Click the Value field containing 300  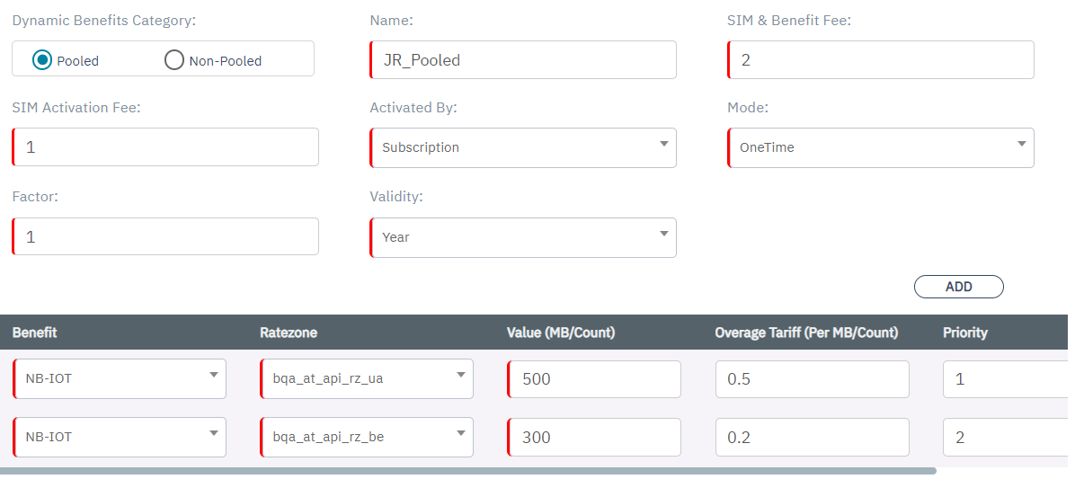pos(594,437)
